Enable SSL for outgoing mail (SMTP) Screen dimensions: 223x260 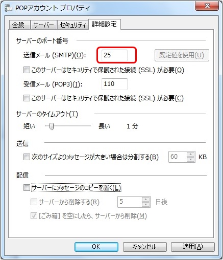pos(27,70)
